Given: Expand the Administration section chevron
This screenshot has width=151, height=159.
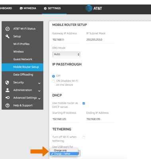Looking at the screenshot, I should (x=39, y=91).
